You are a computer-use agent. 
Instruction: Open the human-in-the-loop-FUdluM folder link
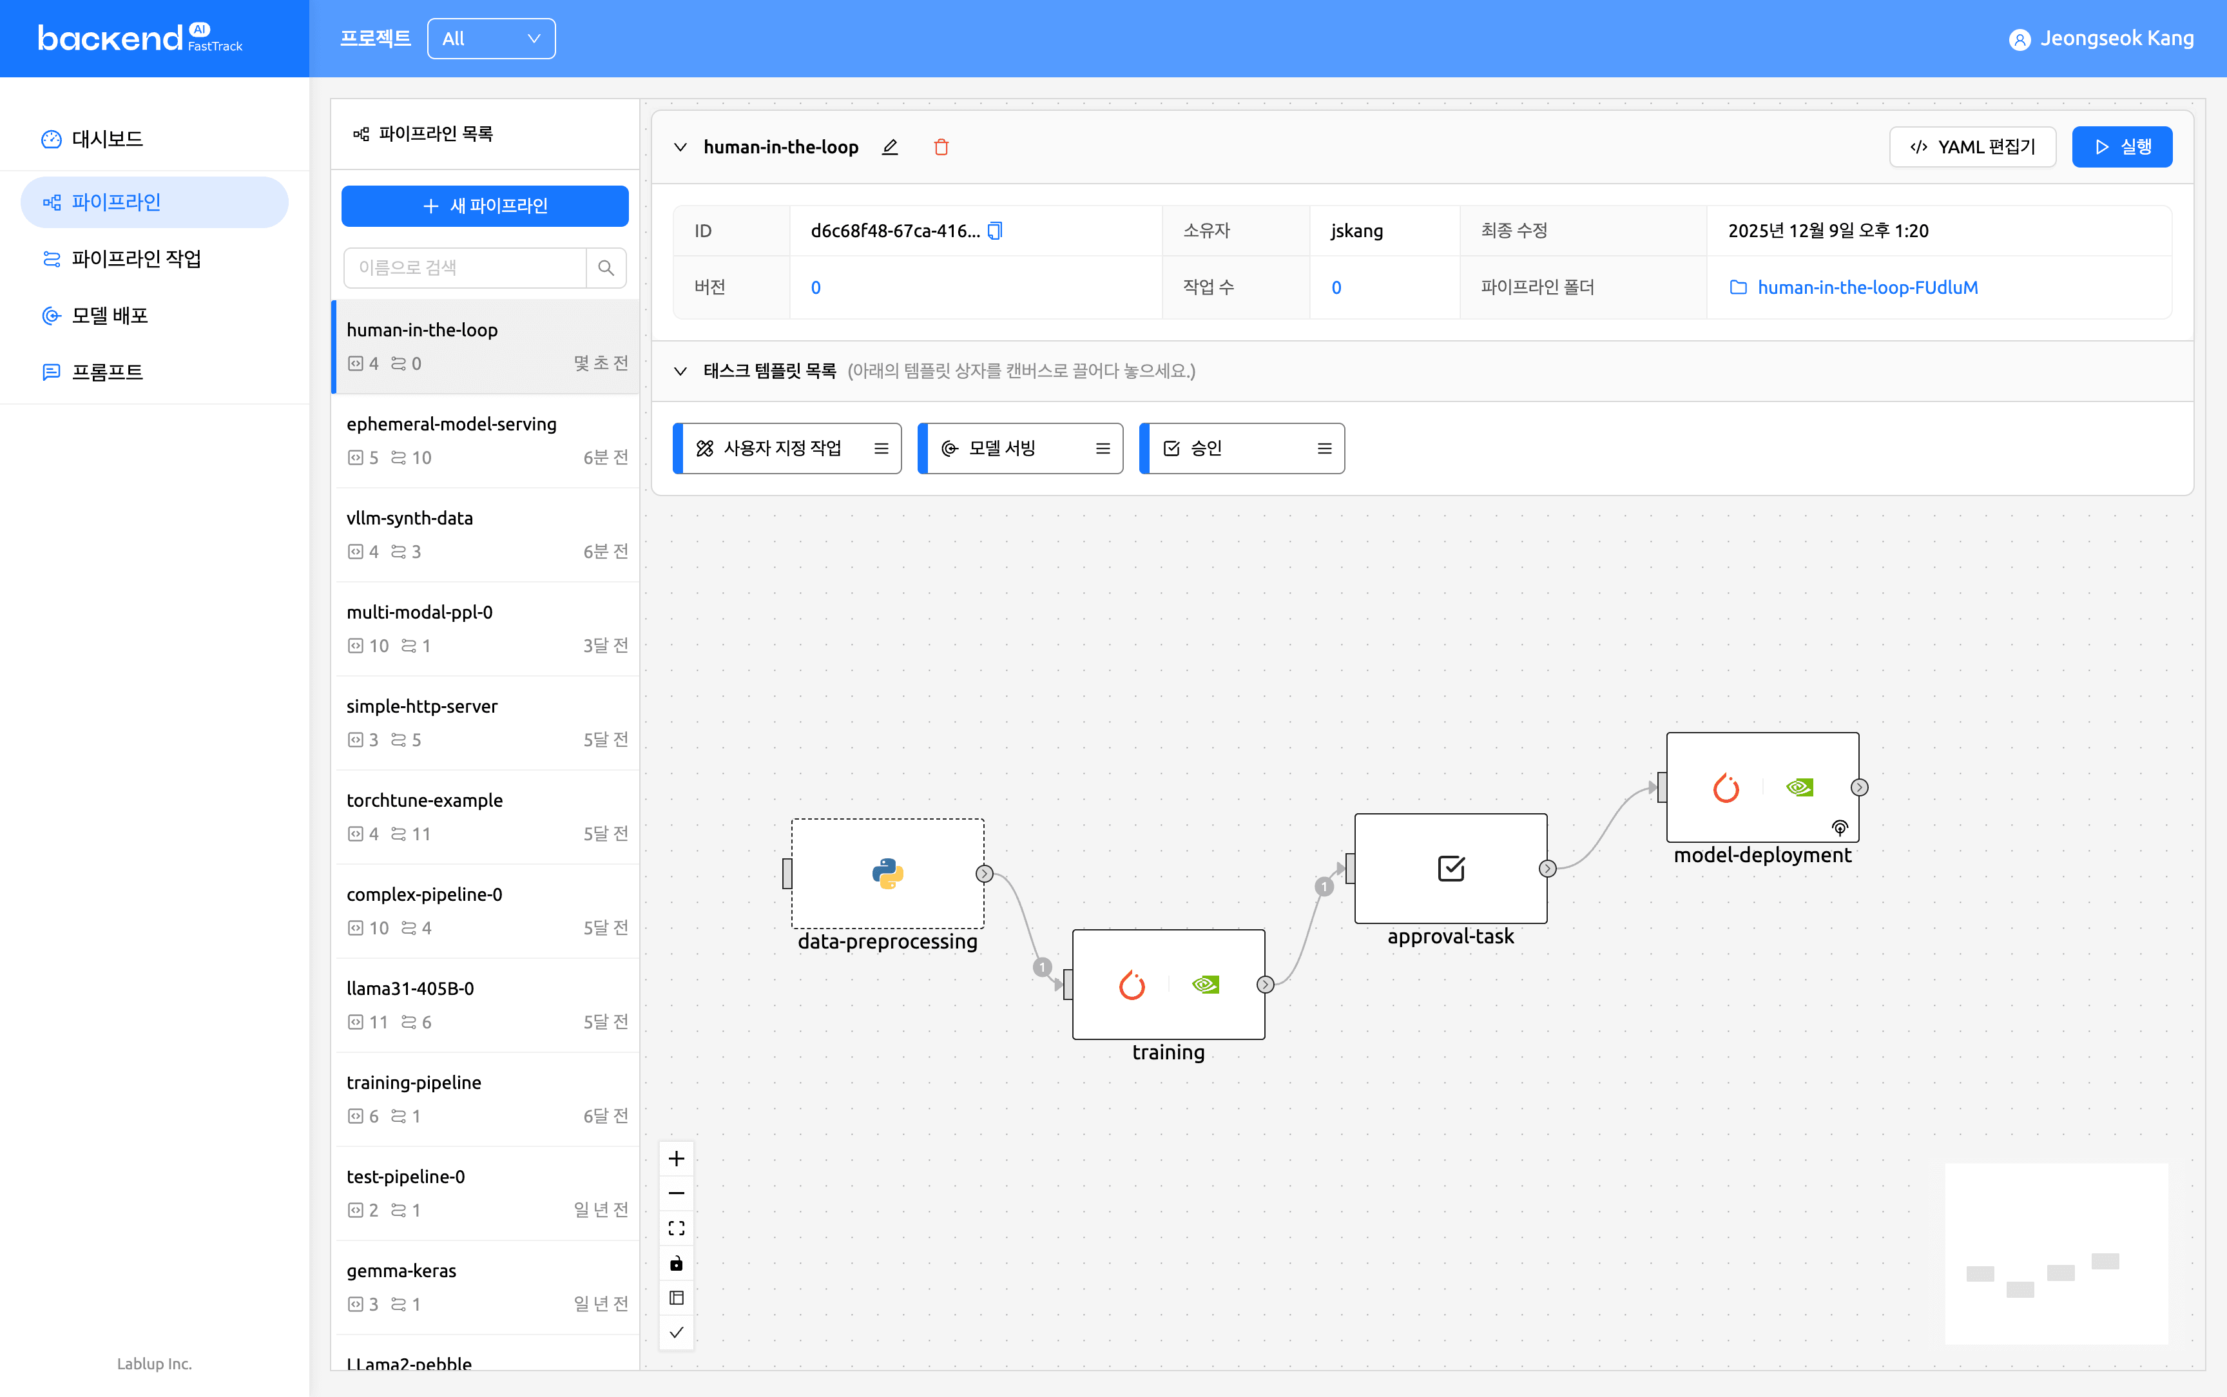click(x=1867, y=287)
